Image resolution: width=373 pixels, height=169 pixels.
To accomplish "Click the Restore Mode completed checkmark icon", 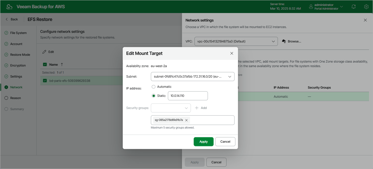I will (x=6, y=55).
